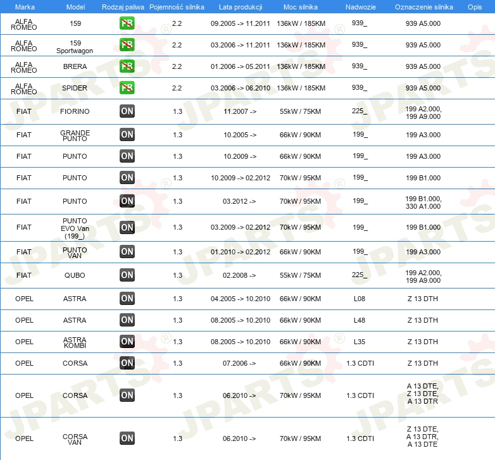Click ON icon in the PUNTO 10.2009 -> 02.2012 row
The width and height of the screenshot is (495, 460).
click(127, 177)
